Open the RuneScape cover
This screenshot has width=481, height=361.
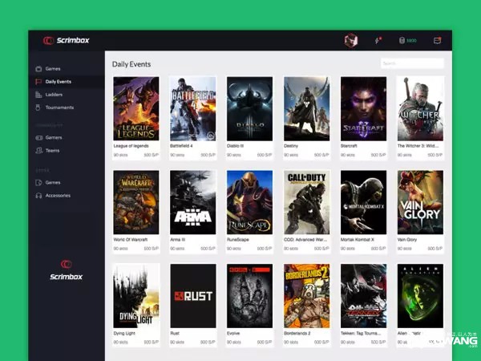pos(249,202)
